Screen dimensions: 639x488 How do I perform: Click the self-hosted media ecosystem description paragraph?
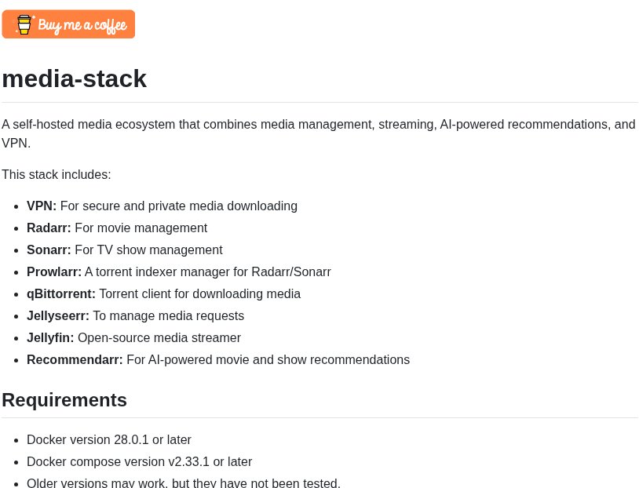click(x=319, y=133)
